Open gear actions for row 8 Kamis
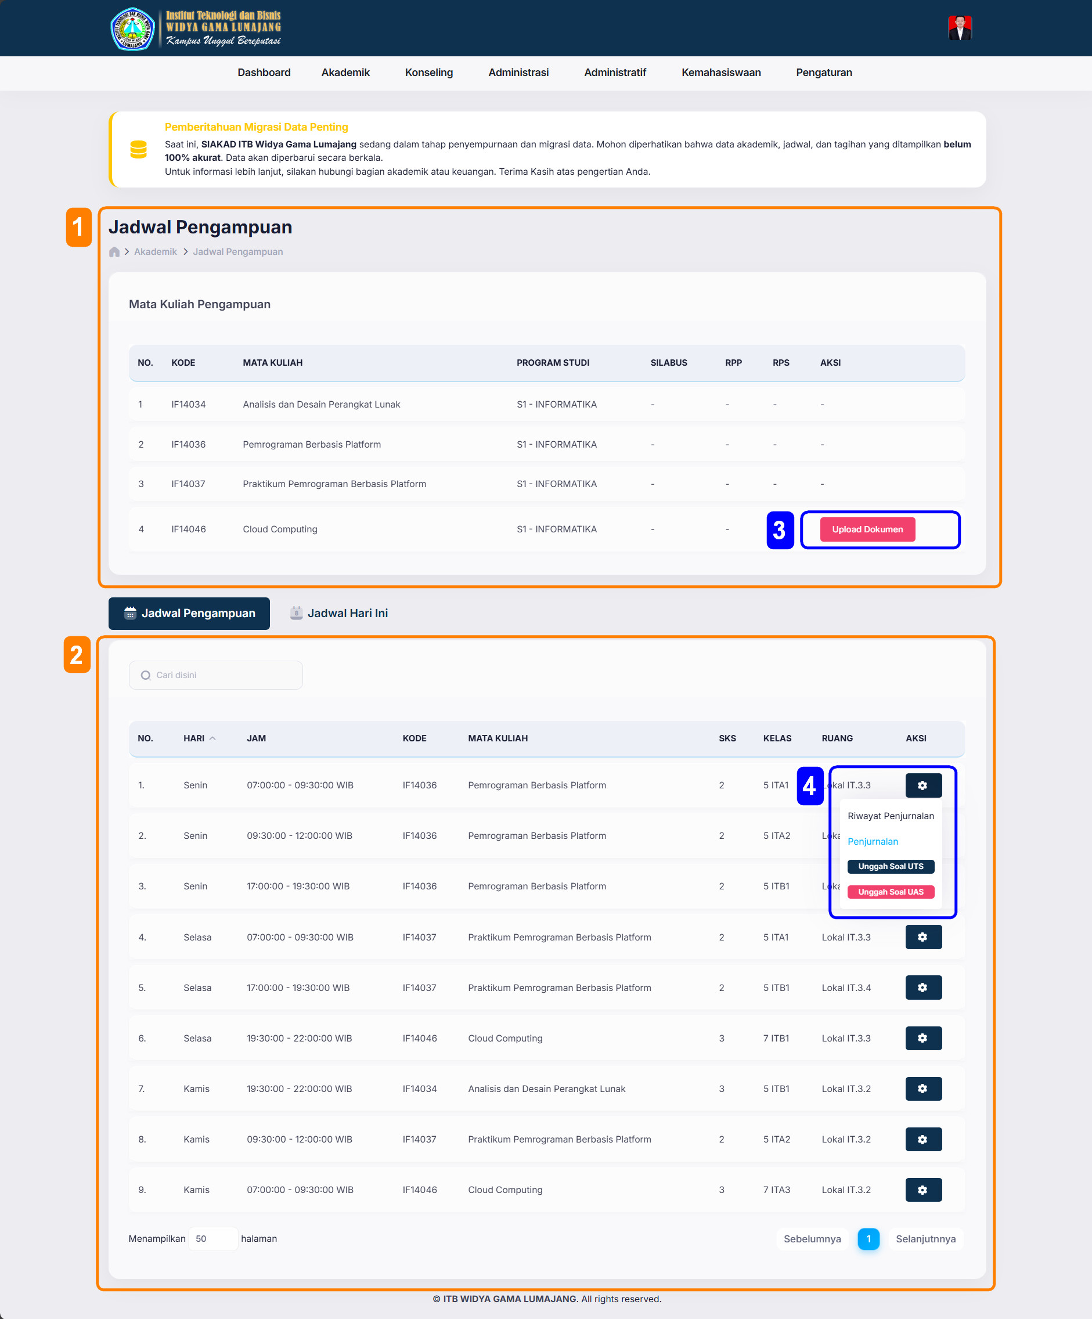This screenshot has width=1092, height=1319. 922,1138
